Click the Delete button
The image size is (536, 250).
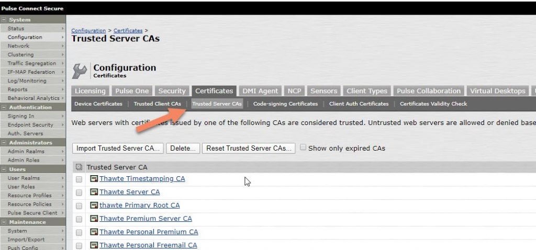[183, 149]
